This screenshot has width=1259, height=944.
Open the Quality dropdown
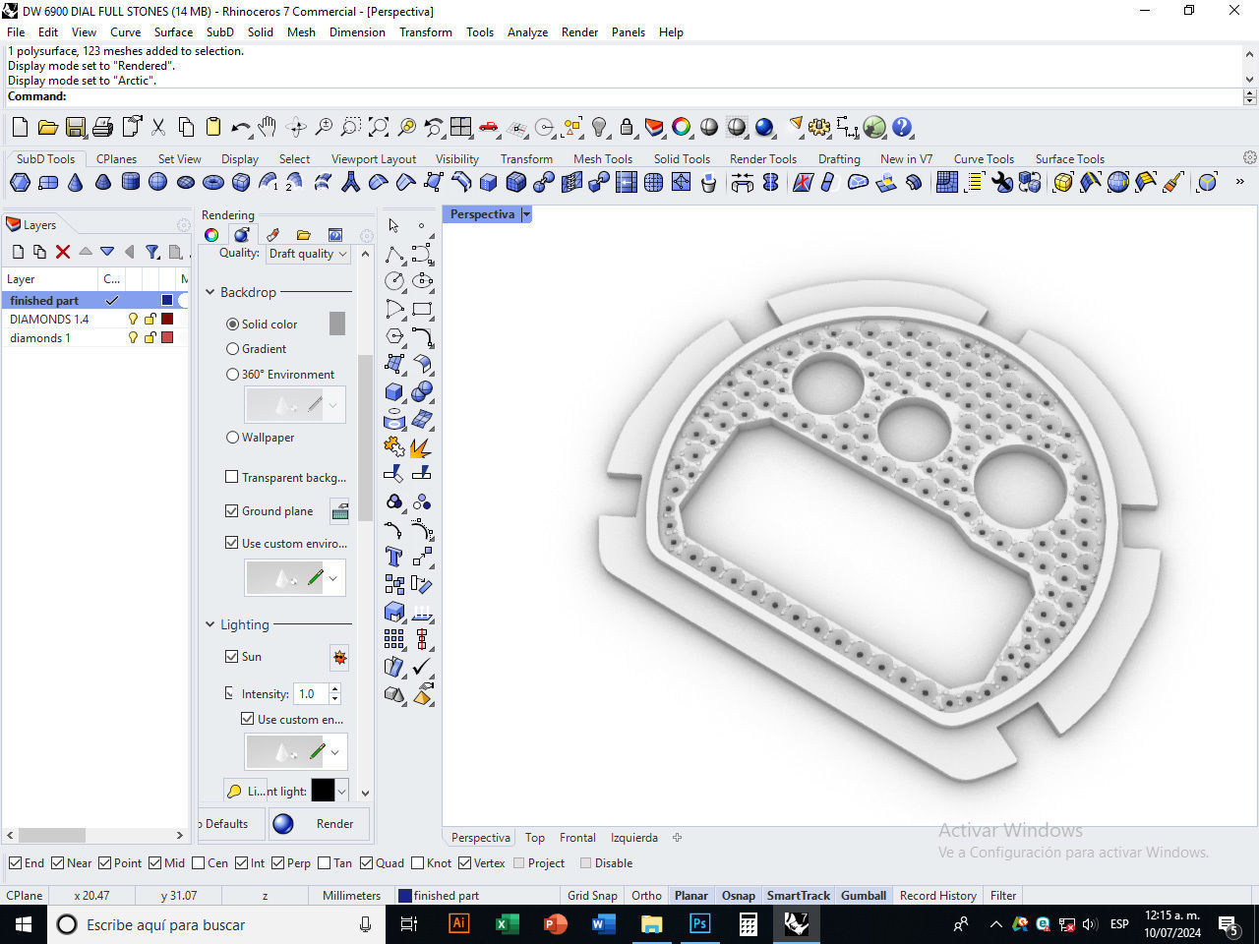click(x=308, y=254)
